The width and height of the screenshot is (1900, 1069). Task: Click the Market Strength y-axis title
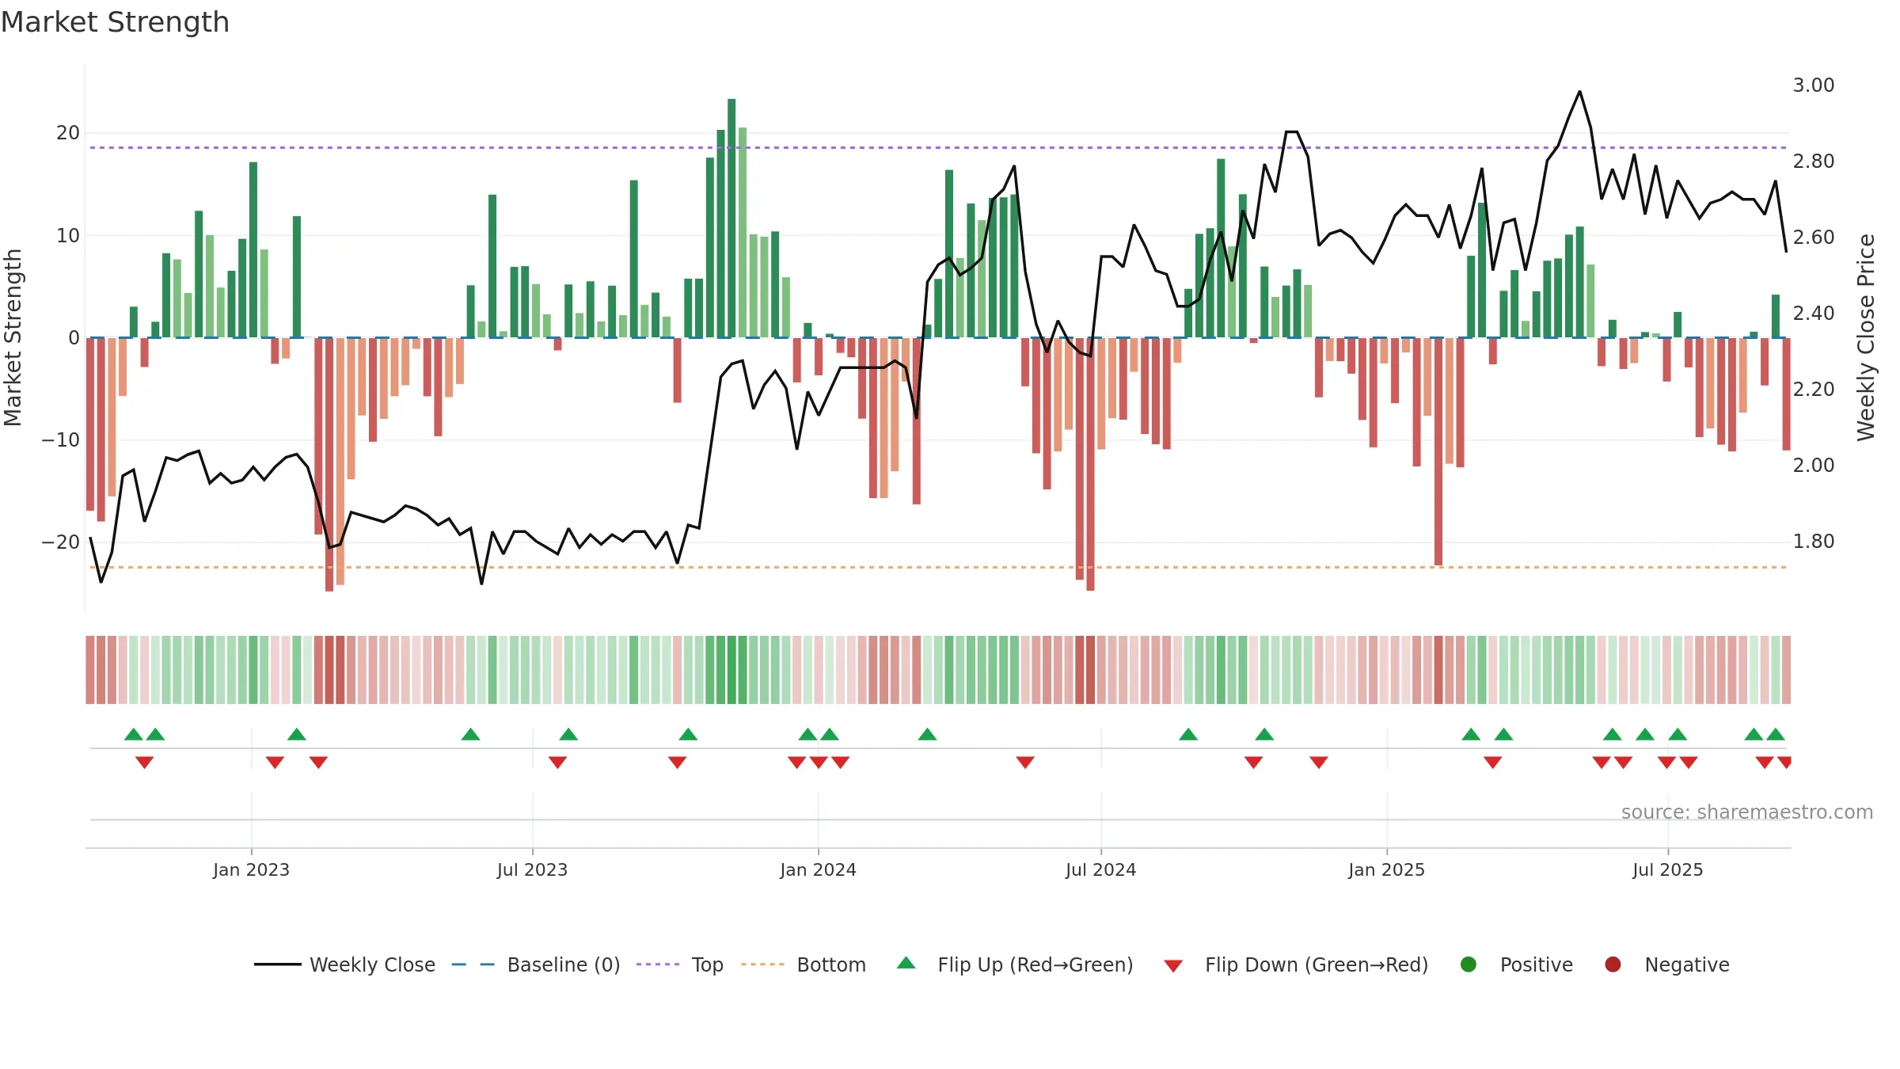pyautogui.click(x=13, y=337)
